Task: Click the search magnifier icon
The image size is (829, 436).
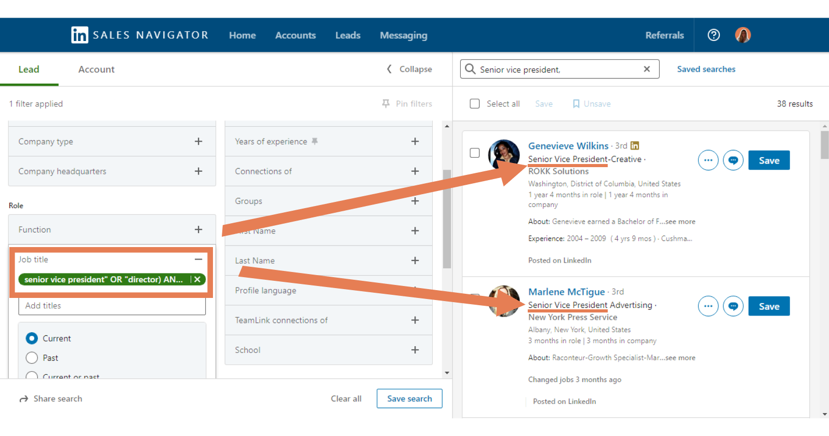Action: point(470,69)
